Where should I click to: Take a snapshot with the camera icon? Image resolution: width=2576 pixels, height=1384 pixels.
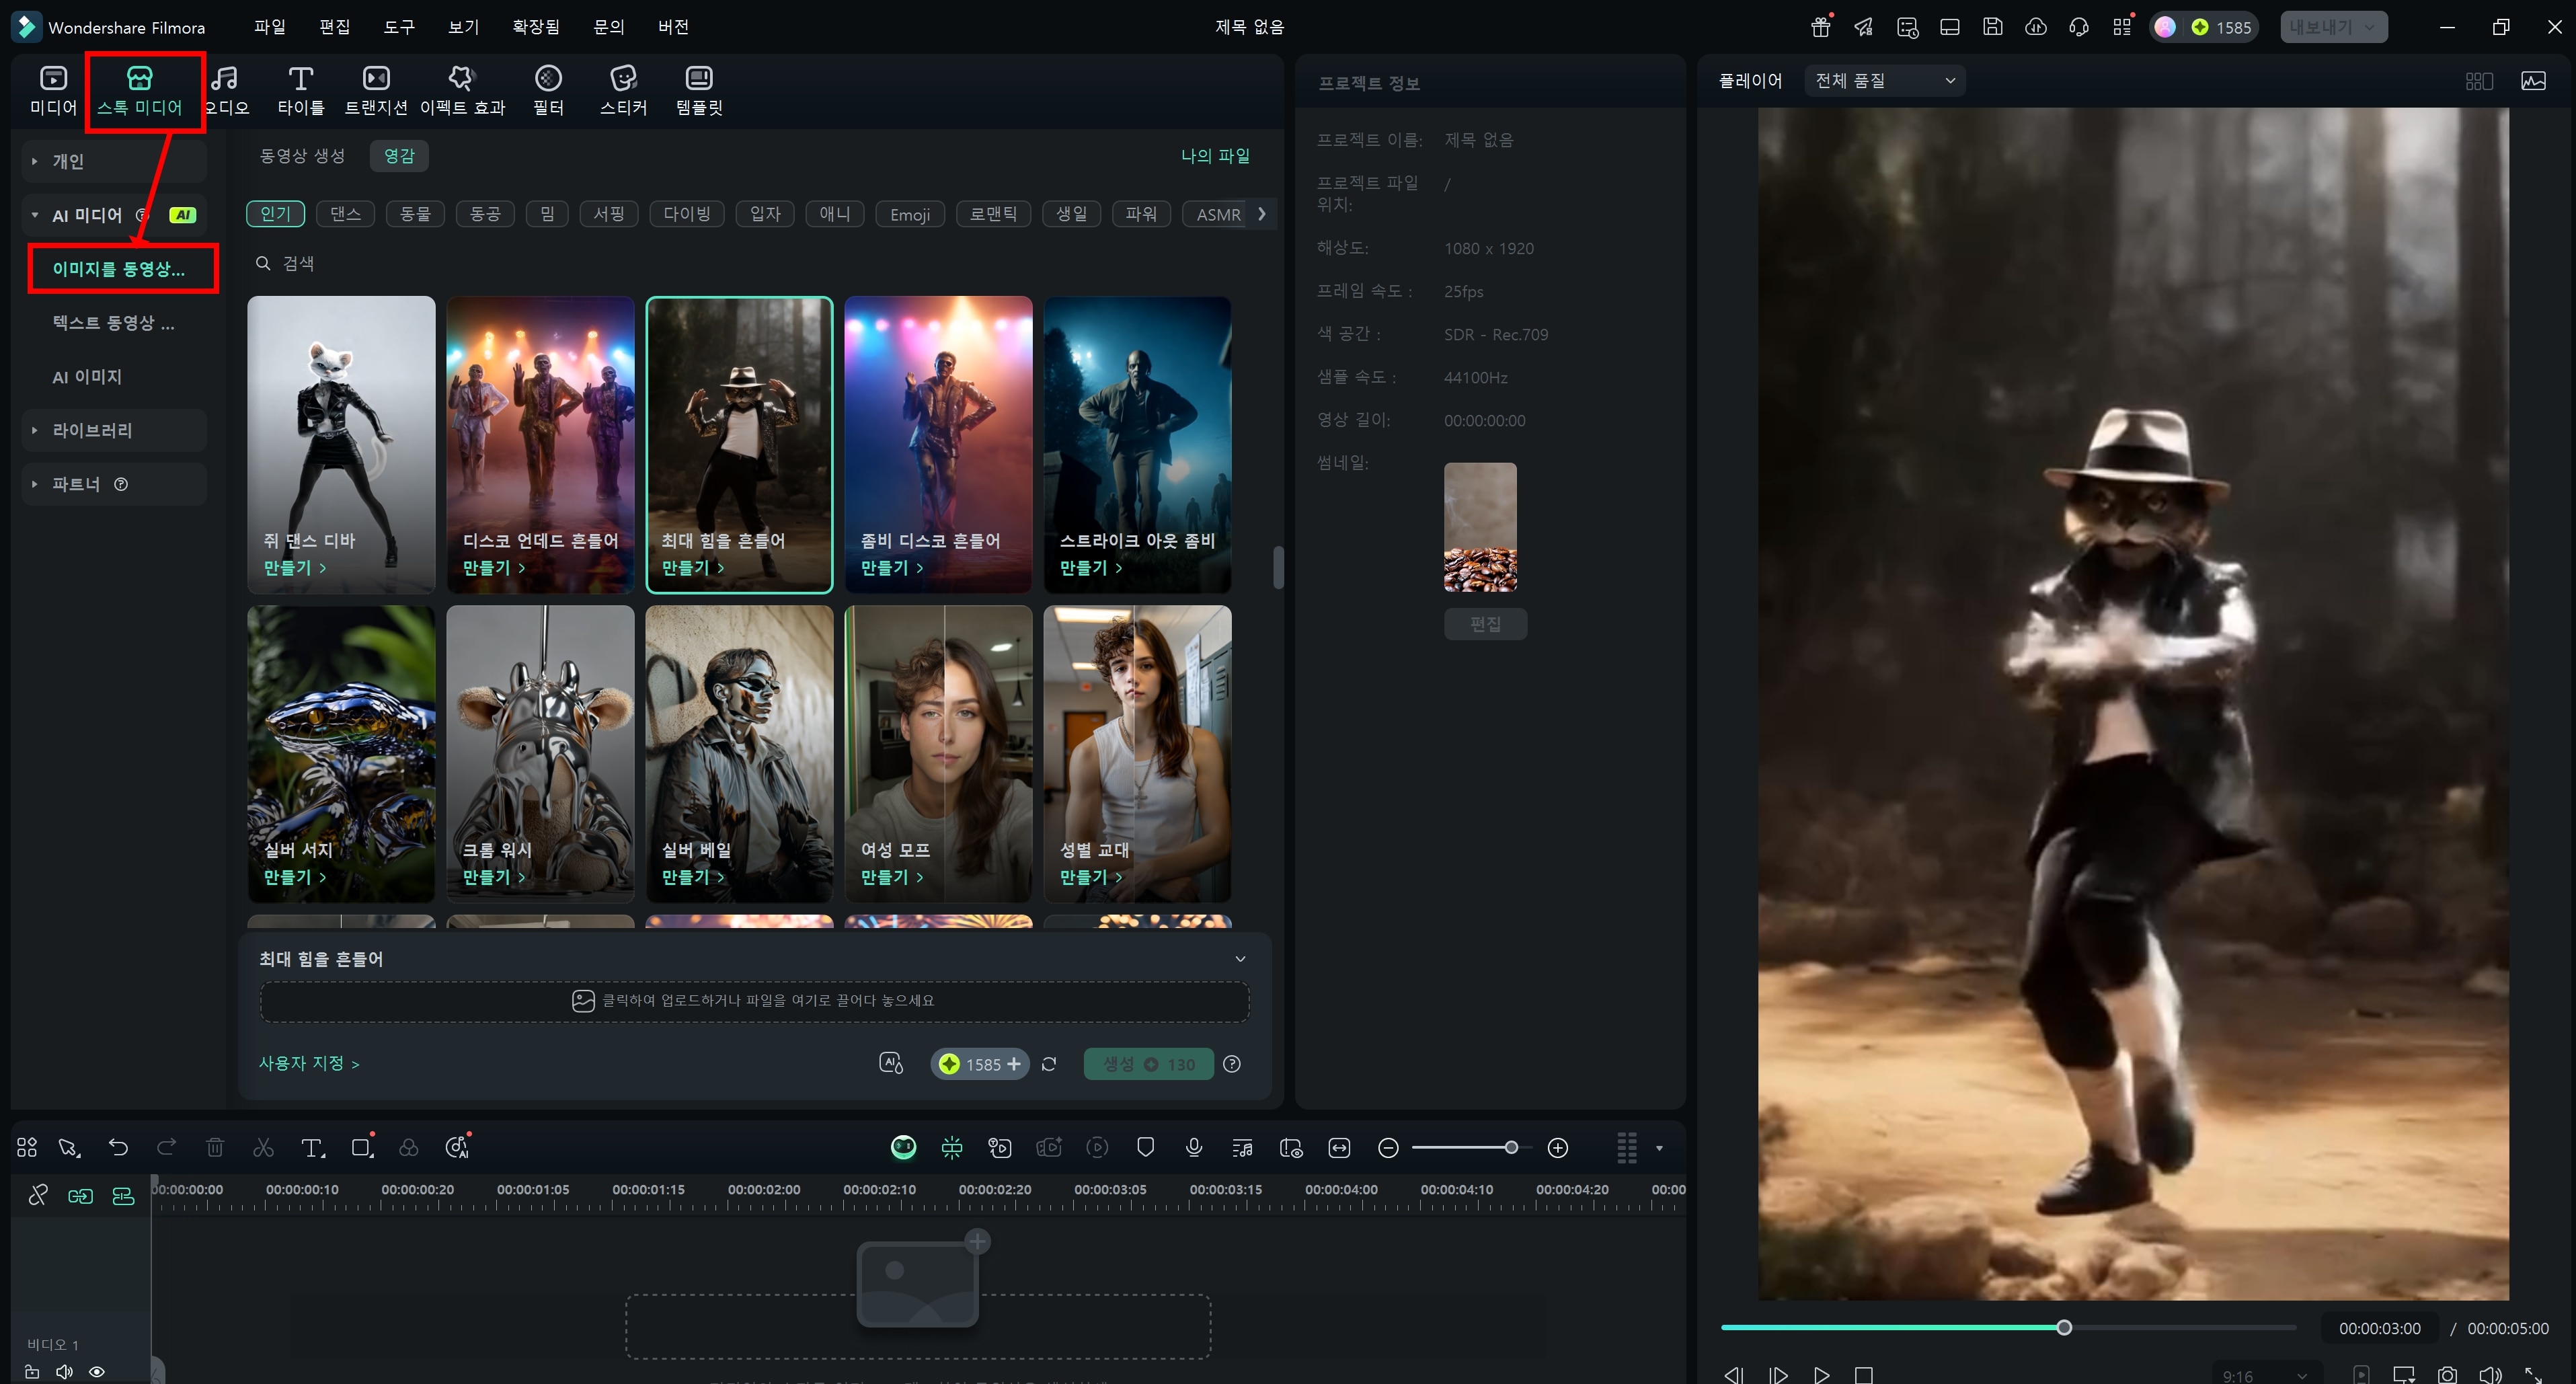click(2447, 1375)
